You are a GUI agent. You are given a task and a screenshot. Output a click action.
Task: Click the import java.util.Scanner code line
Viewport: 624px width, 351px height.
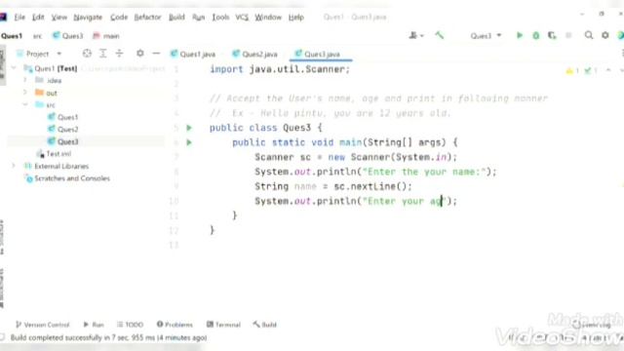pyautogui.click(x=280, y=69)
